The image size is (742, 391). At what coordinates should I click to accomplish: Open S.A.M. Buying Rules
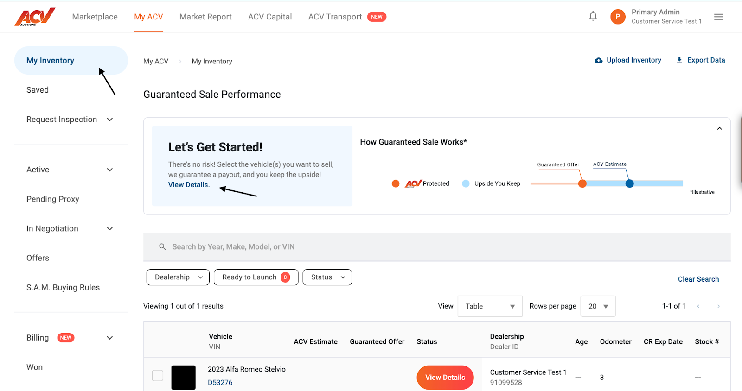(x=63, y=288)
